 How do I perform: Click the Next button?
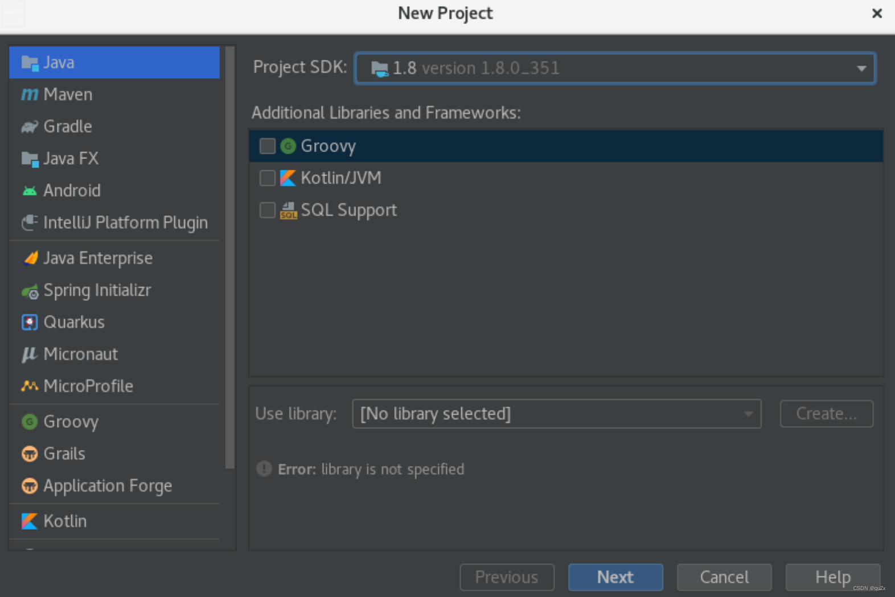click(615, 577)
